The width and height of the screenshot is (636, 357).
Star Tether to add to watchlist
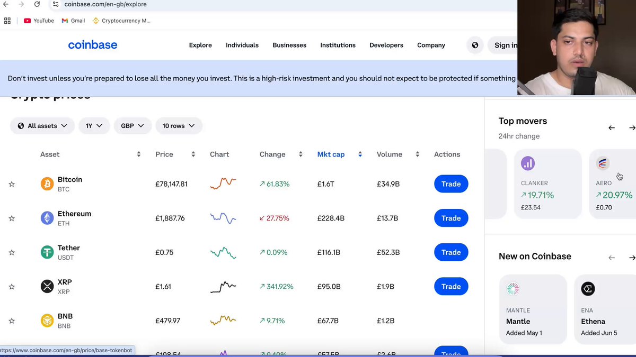pyautogui.click(x=12, y=252)
